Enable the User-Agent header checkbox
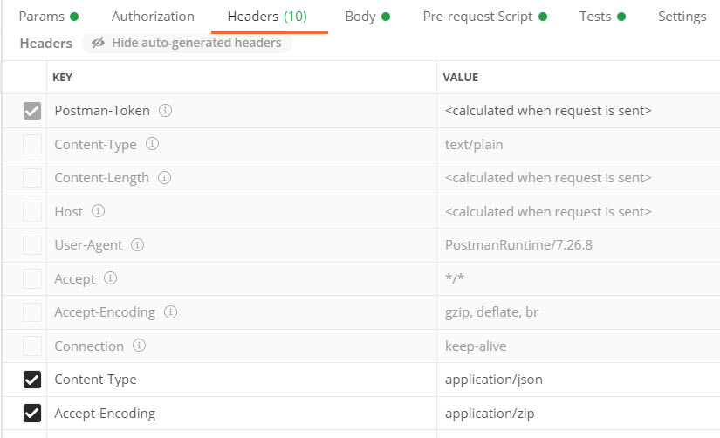Image resolution: width=720 pixels, height=438 pixels. [x=32, y=245]
